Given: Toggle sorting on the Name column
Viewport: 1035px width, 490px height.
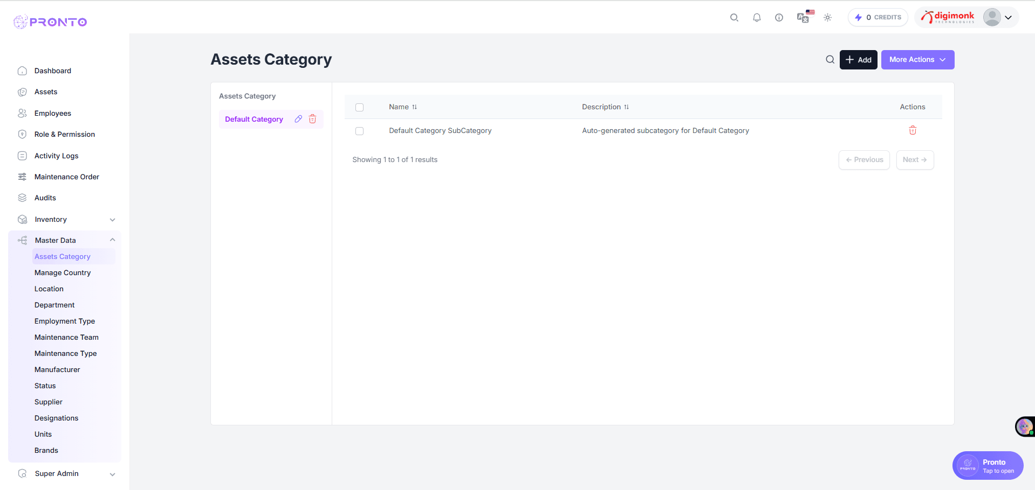Looking at the screenshot, I should 415,107.
